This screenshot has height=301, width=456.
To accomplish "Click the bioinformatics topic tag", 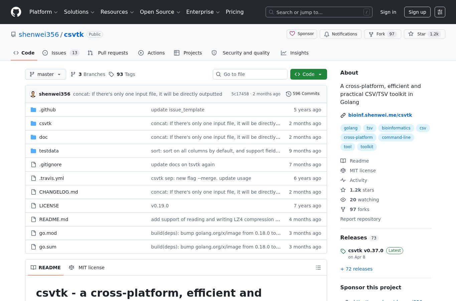I will point(396,128).
